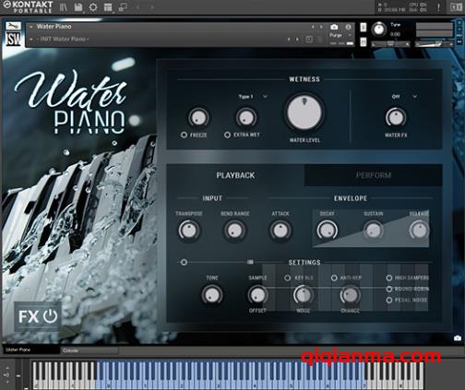This screenshot has width=465, height=390.
Task: Toggle the side panel icon at top right
Action: click(457, 6)
